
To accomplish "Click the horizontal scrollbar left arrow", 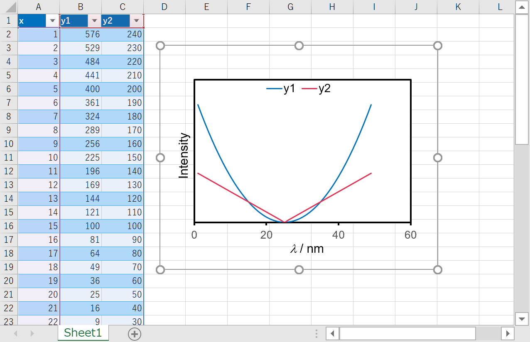I will (332, 333).
